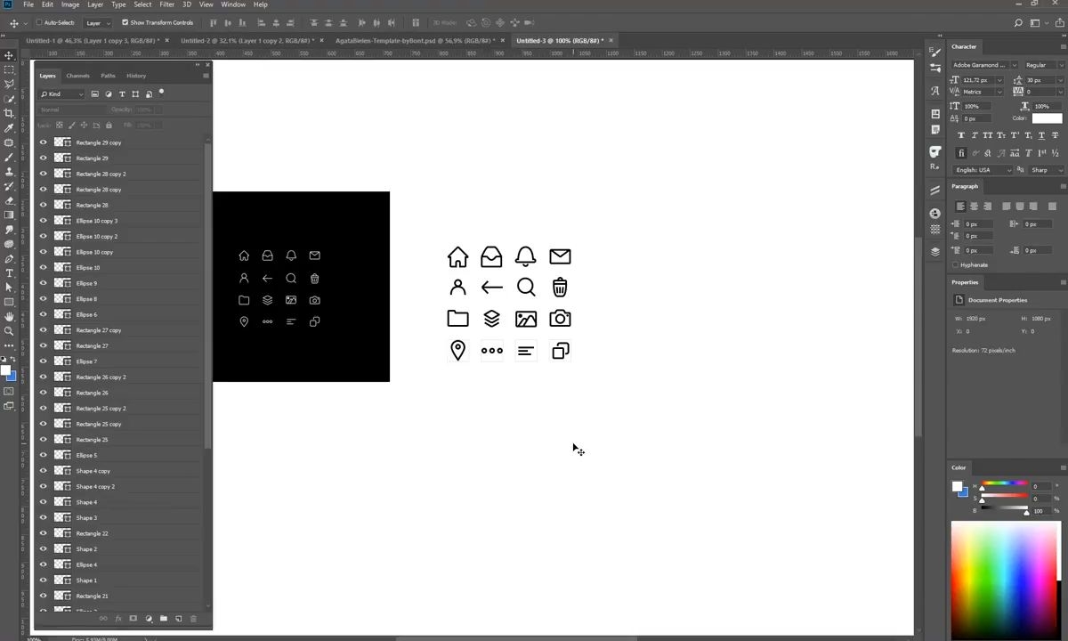Switch to the AgataBielen-Template-byBont.psd document tab
Viewport: 1068px width, 641px height.
pyautogui.click(x=416, y=40)
